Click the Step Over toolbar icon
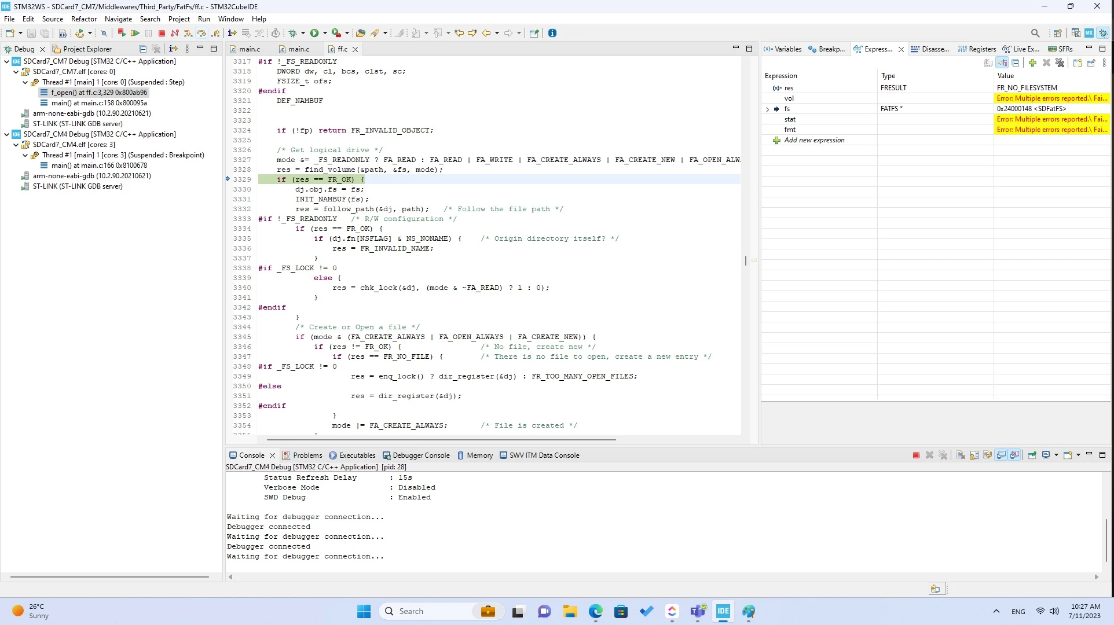 (x=201, y=33)
